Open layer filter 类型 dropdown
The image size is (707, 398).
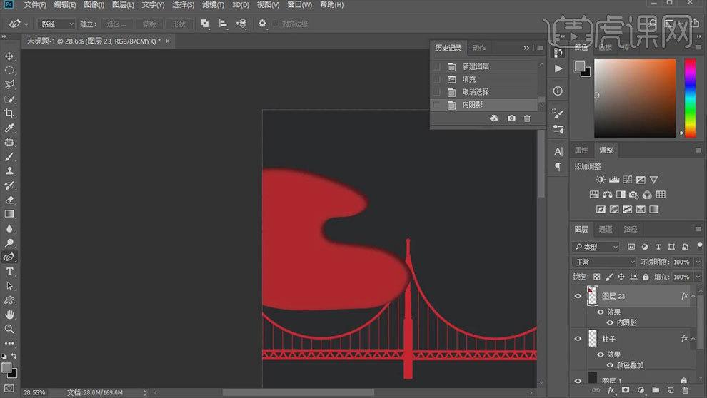pos(596,247)
